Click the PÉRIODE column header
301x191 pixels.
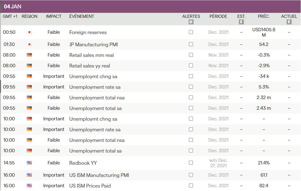pos(218,16)
